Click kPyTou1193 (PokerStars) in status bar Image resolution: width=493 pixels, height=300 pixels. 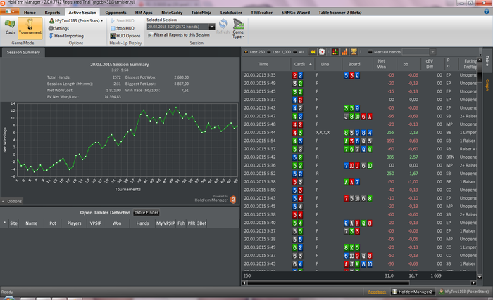point(463,292)
